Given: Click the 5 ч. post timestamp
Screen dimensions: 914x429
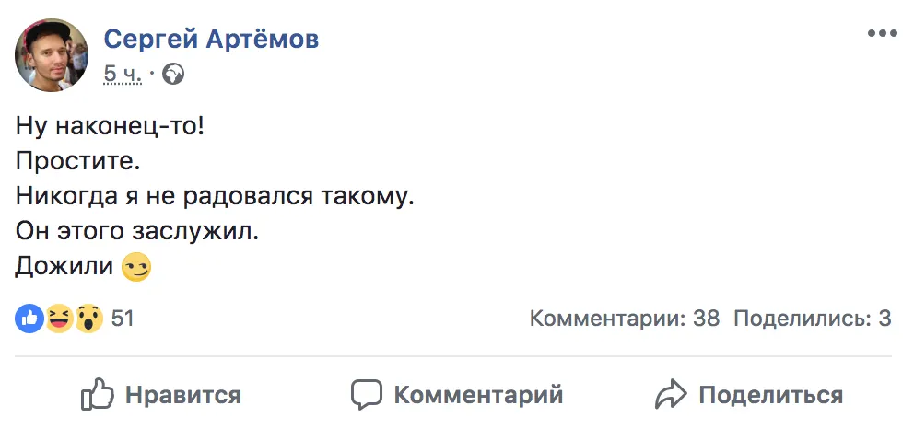Looking at the screenshot, I should 123,74.
